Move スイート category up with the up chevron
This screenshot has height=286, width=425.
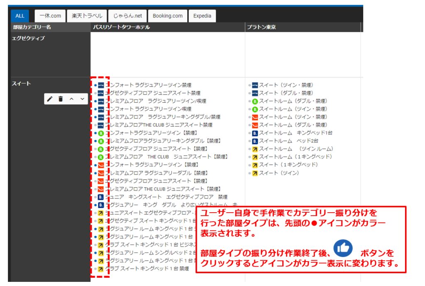tap(71, 99)
